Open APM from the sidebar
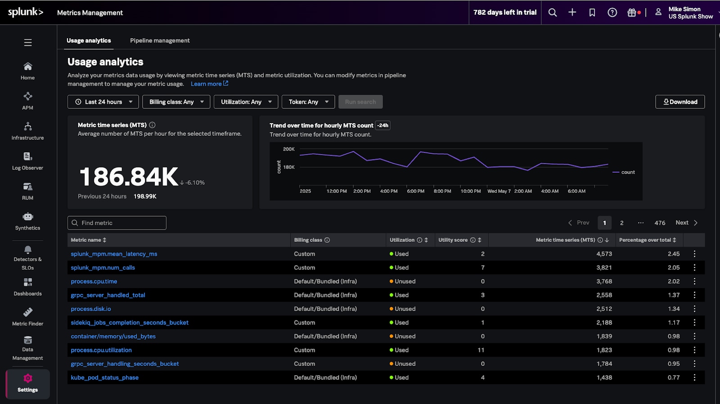 click(27, 101)
